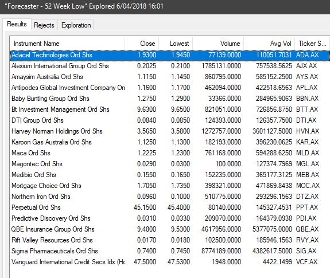The height and width of the screenshot is (278, 330).
Task: Click Avg Vol value 164379.0938
Action: [x=274, y=218]
